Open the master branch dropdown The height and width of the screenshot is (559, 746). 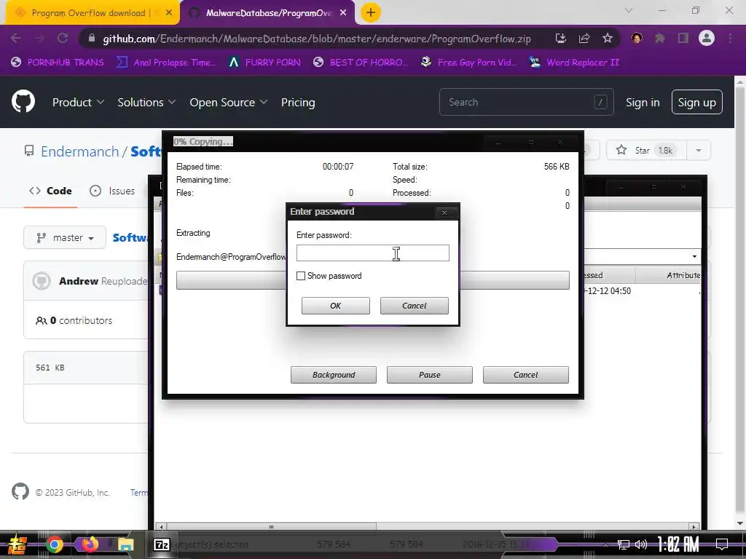(65, 237)
